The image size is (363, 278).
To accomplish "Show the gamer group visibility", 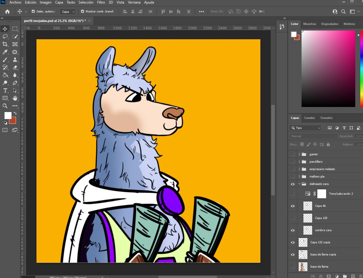I will [x=293, y=154].
